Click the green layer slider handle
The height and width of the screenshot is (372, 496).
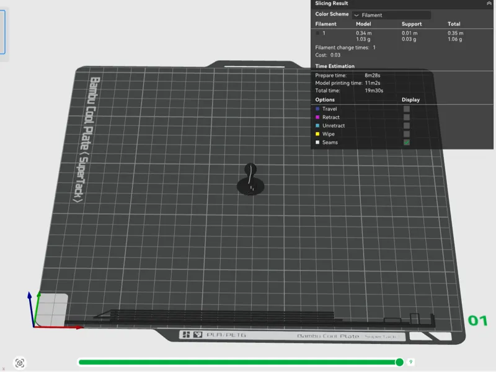pyautogui.click(x=399, y=362)
